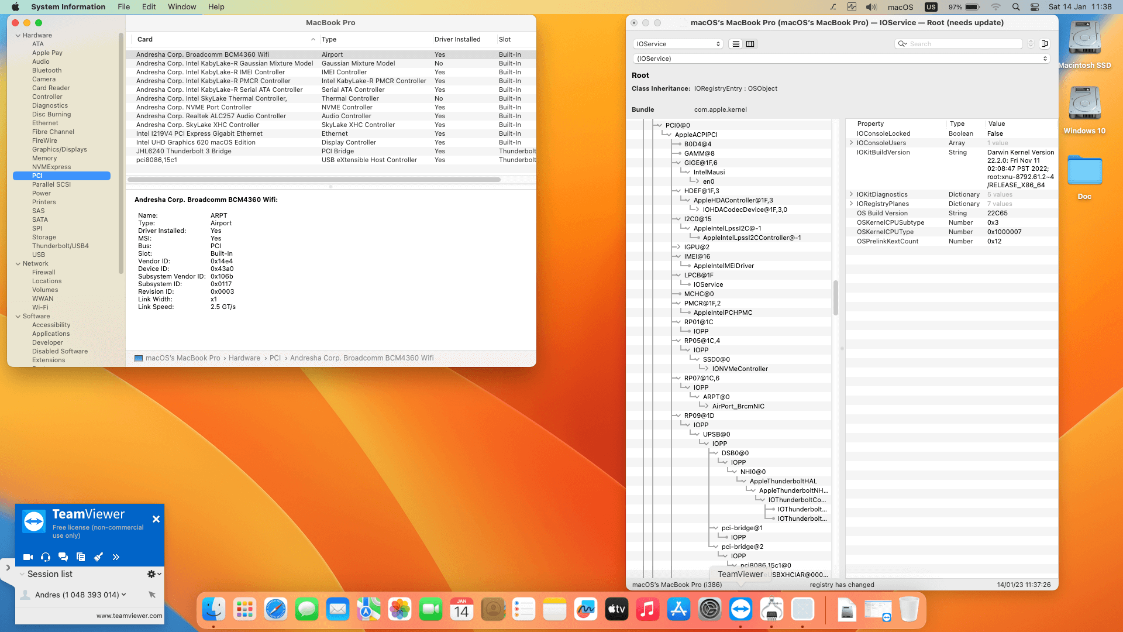
Task: Open Finder from the Dock
Action: (x=213, y=610)
